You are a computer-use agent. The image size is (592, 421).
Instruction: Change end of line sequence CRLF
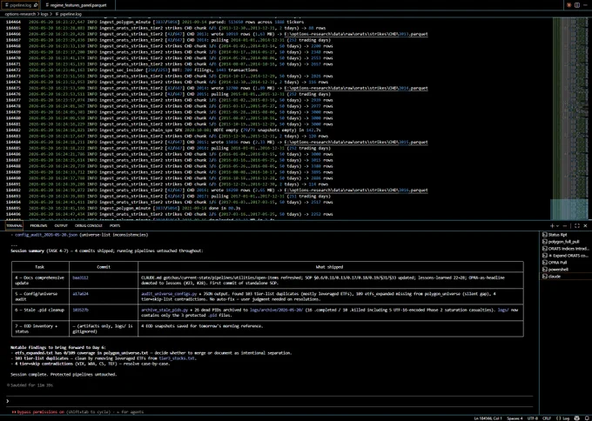(x=547, y=418)
